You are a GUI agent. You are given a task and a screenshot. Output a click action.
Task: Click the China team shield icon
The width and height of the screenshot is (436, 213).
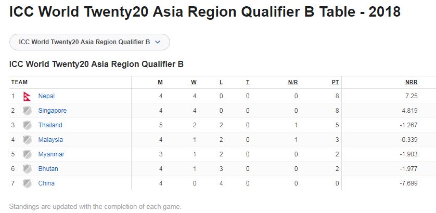point(27,183)
